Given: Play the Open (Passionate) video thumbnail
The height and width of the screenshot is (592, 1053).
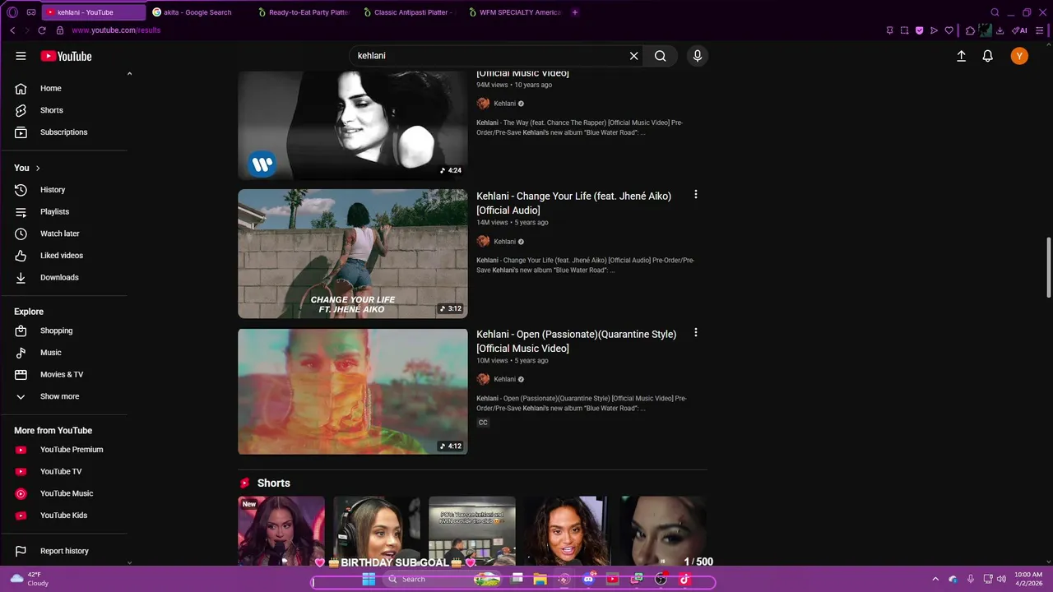Looking at the screenshot, I should (x=353, y=391).
